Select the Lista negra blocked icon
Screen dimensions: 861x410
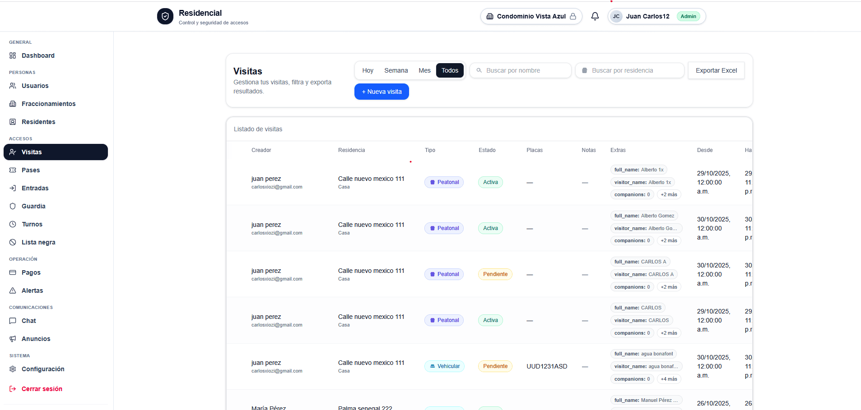coord(13,242)
